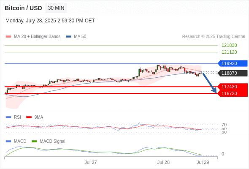Click the MACD legend blue swatch
249x169 pixels.
[x=8, y=142]
